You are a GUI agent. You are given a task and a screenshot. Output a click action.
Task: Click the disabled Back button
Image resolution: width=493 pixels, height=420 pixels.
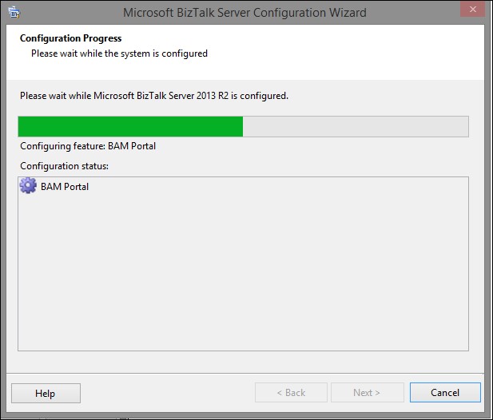(x=291, y=393)
